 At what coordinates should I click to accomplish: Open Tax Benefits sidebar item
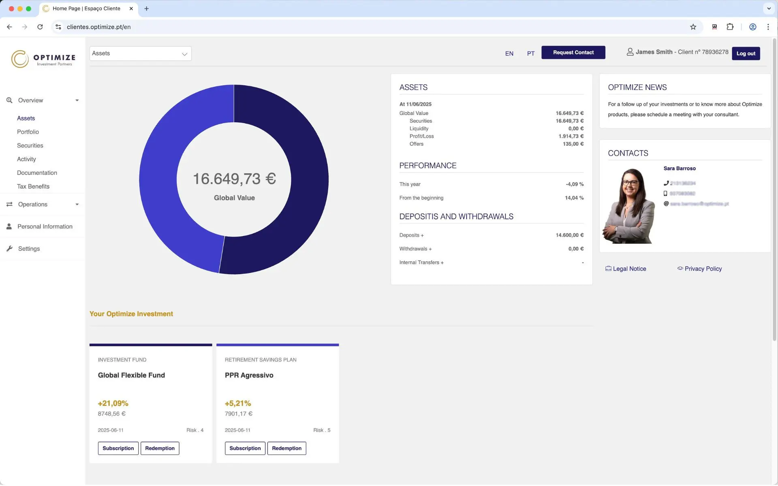pyautogui.click(x=33, y=186)
